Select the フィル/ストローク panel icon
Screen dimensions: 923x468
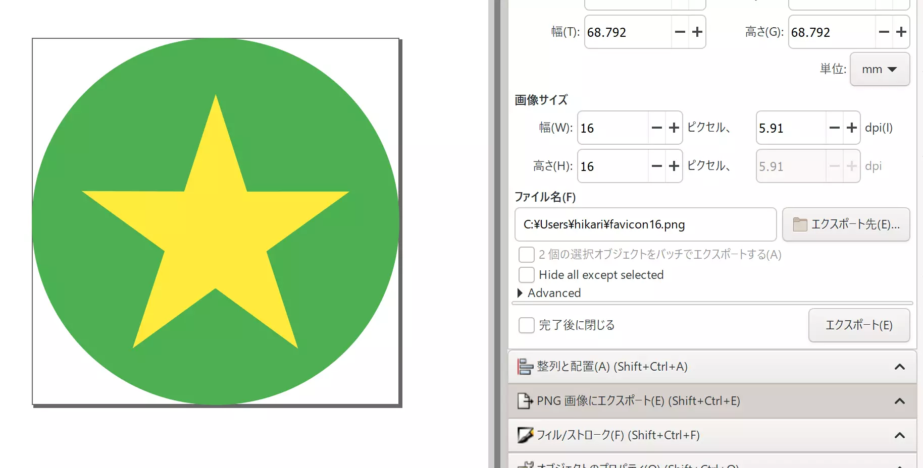(x=525, y=435)
